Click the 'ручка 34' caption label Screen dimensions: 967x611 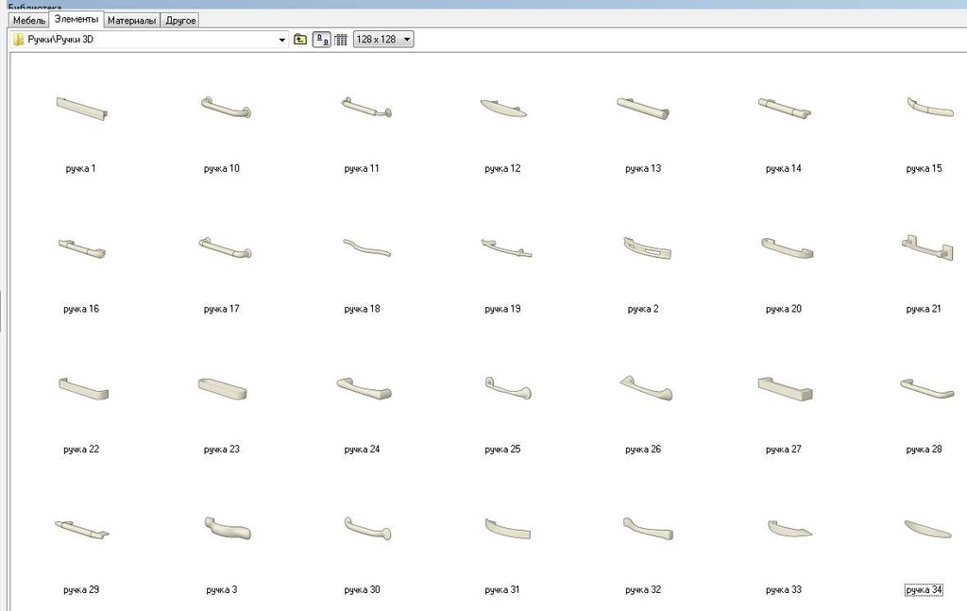(924, 590)
